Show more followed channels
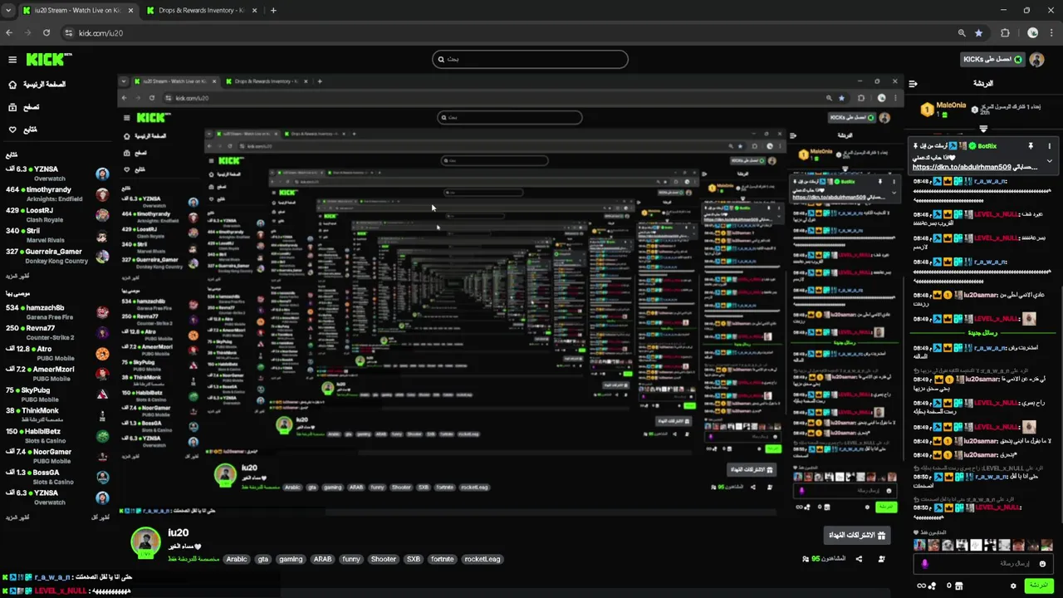This screenshot has width=1063, height=598. coord(17,275)
